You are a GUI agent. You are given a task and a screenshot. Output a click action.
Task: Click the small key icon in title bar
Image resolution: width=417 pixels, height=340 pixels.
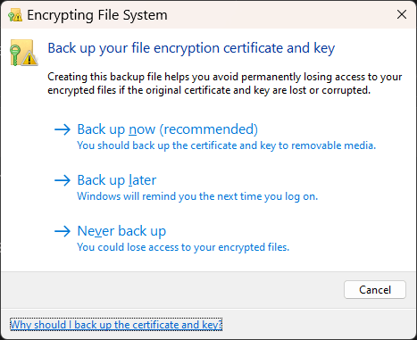(x=15, y=15)
